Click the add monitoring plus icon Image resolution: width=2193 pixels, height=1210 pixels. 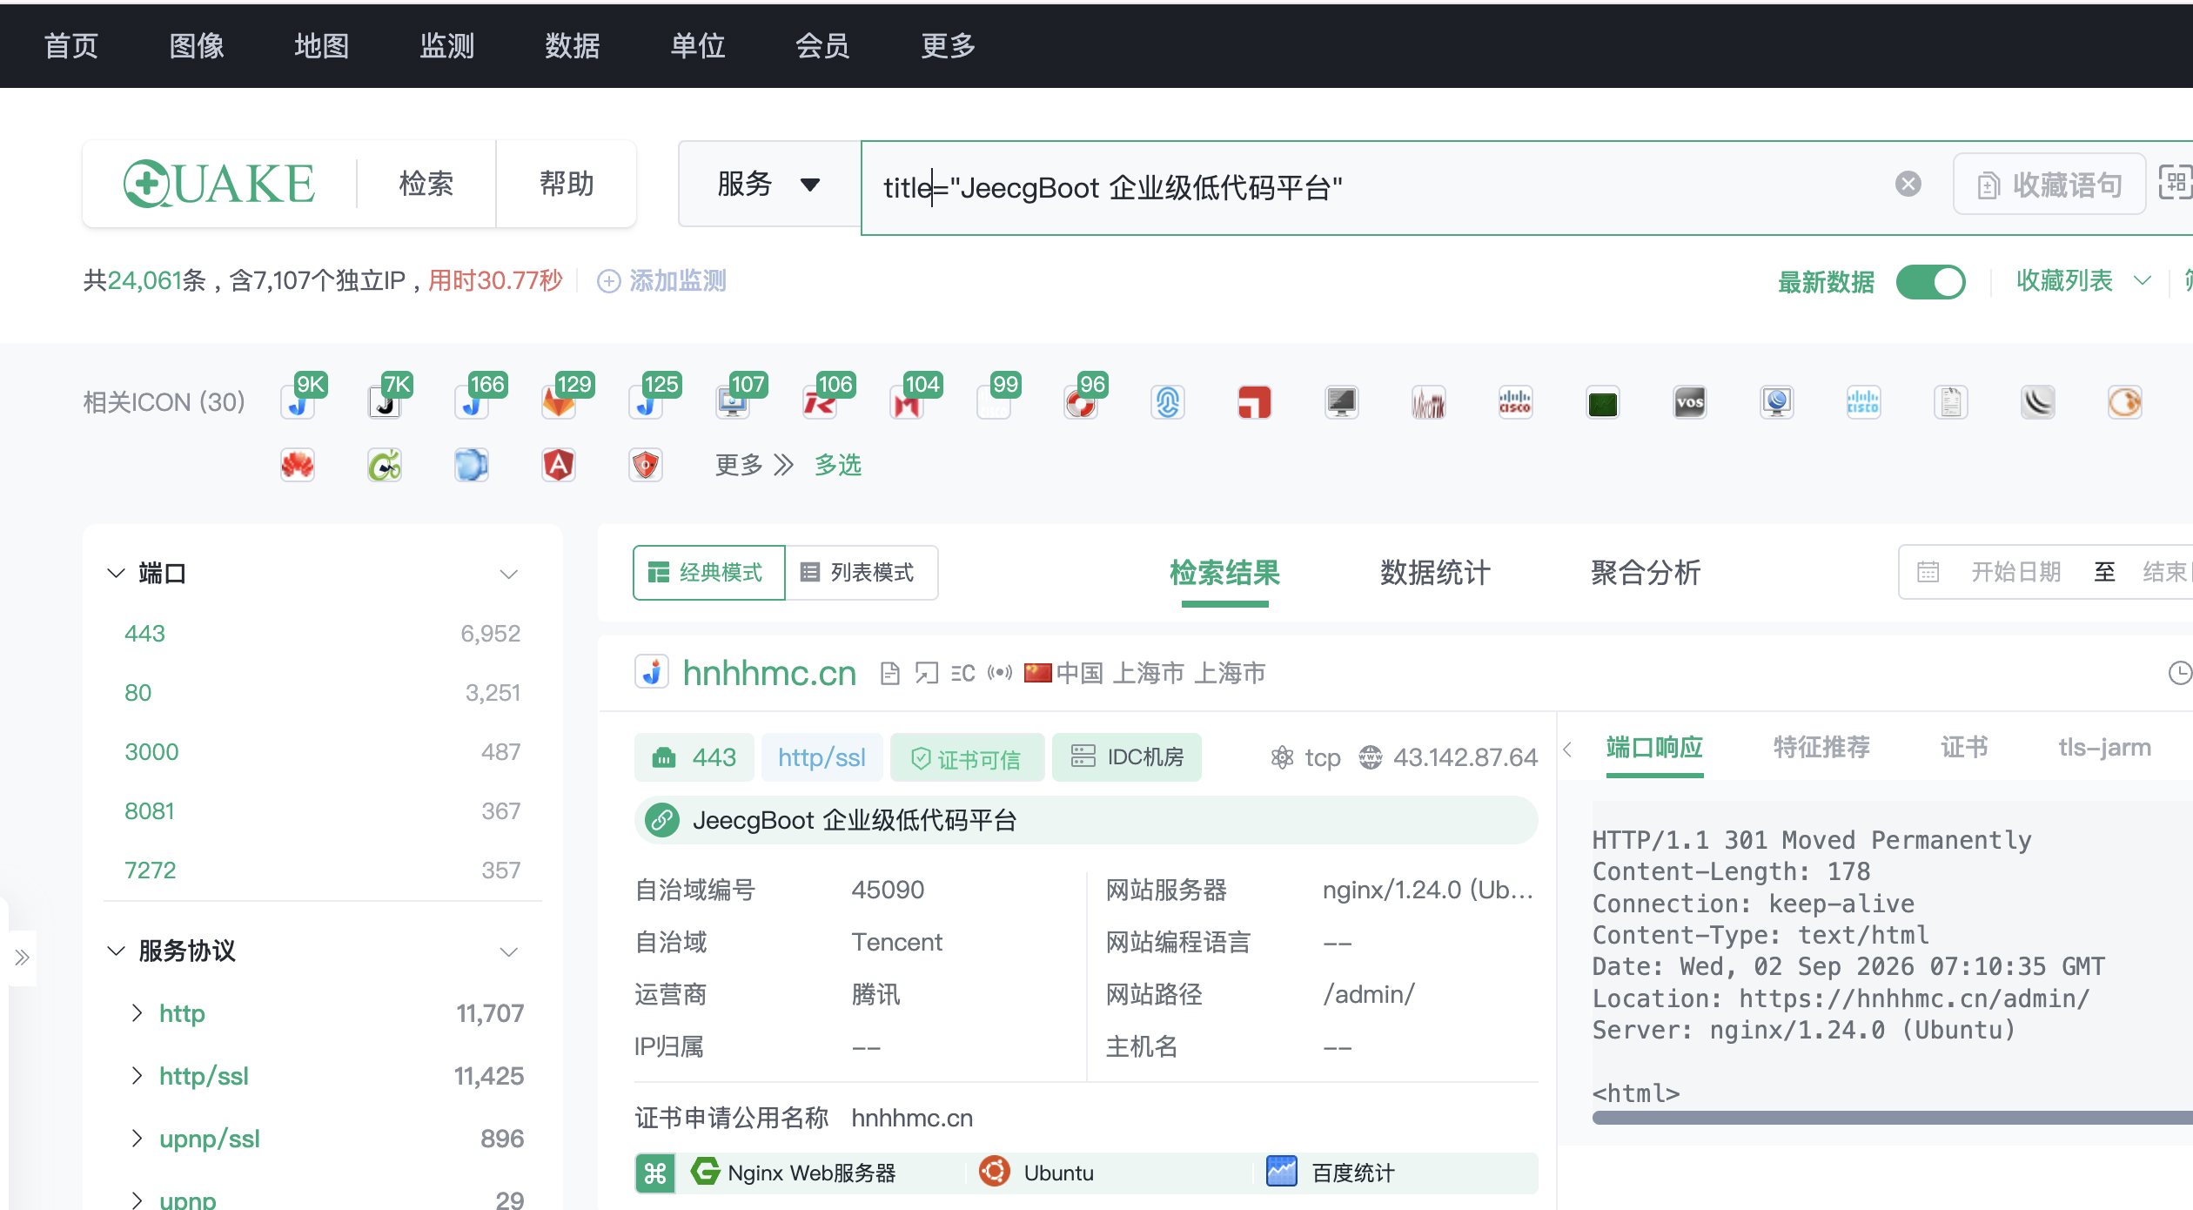pyautogui.click(x=608, y=281)
